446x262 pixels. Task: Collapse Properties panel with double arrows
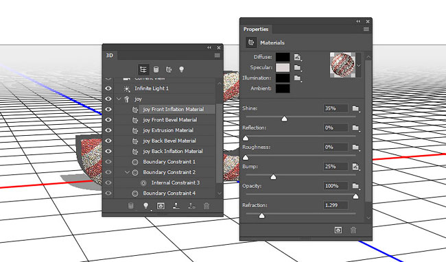tap(358, 21)
